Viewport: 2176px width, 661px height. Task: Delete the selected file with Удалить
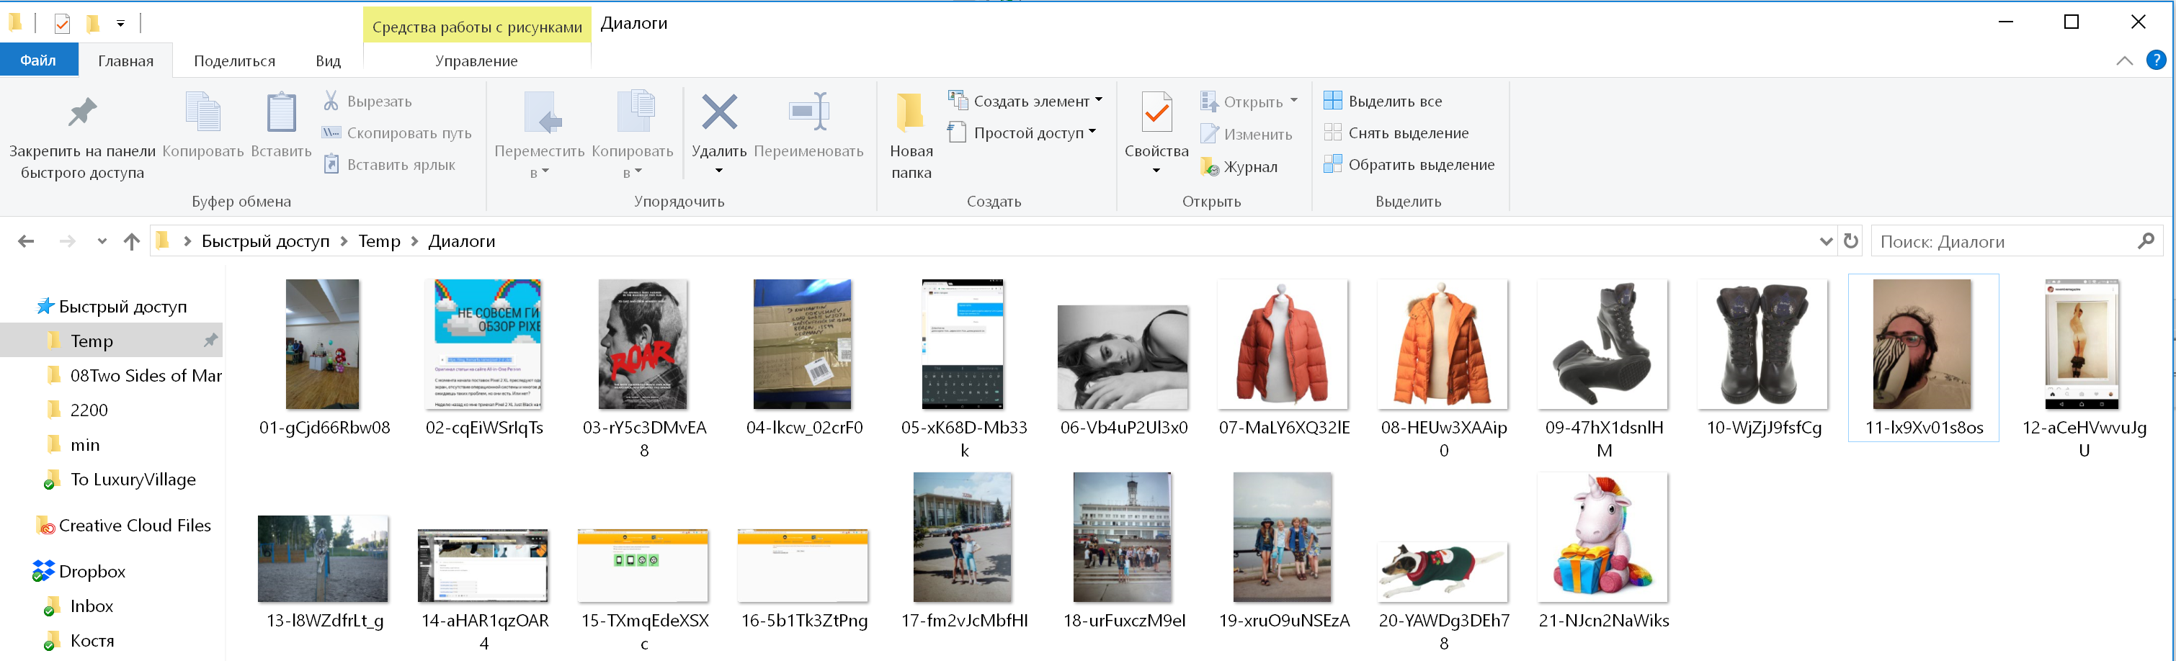(x=719, y=125)
